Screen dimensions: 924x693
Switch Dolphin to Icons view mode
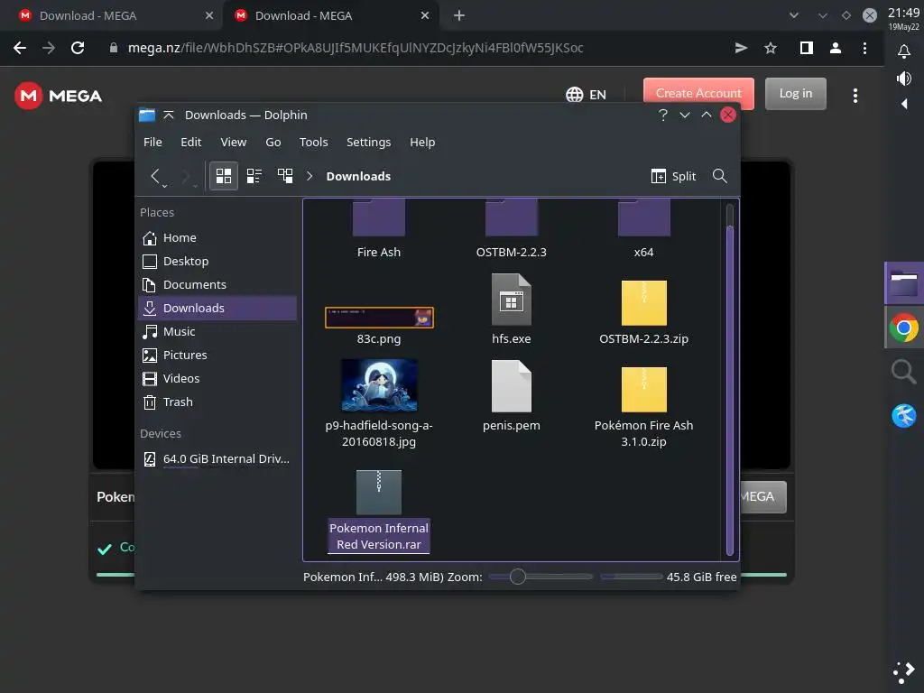(224, 176)
